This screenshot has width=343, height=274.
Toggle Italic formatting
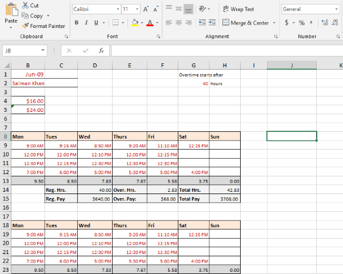[86, 23]
